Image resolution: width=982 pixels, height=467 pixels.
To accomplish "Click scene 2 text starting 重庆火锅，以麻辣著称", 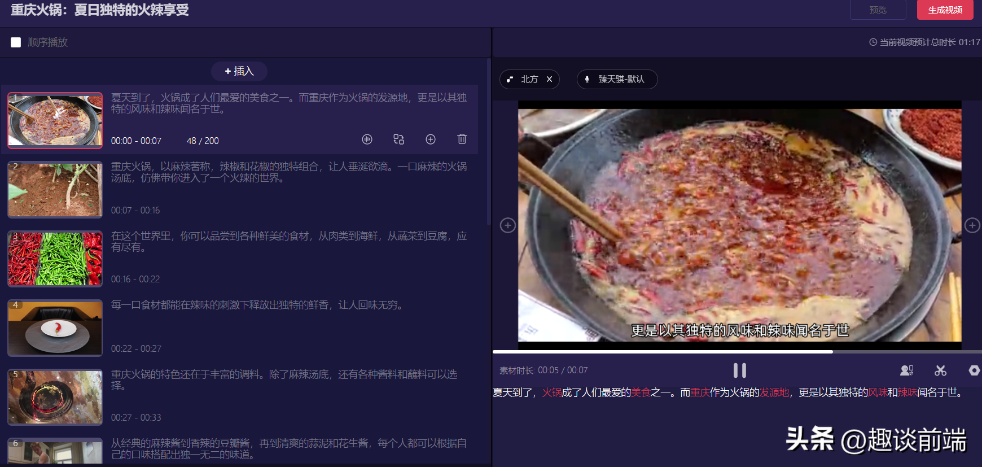I will [289, 172].
